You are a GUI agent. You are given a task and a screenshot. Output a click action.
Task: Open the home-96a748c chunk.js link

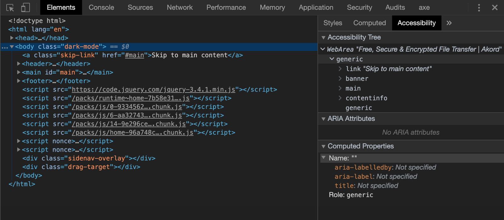click(x=133, y=133)
